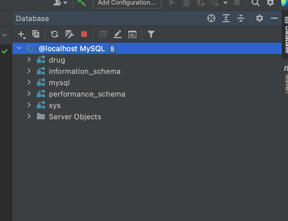Screen dimensions: 288x221
Task: Click the Debug bug icon
Action: [x=186, y=3]
